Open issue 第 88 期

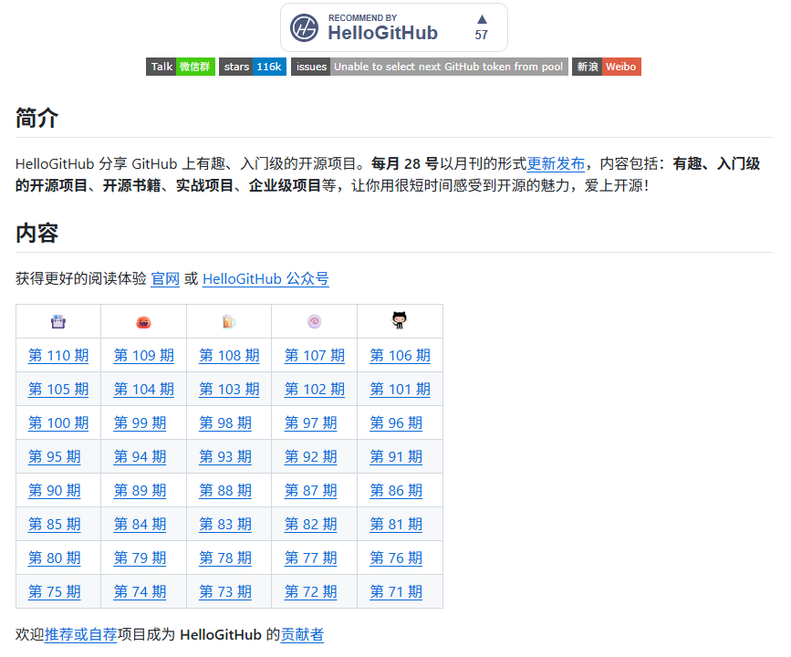click(225, 491)
